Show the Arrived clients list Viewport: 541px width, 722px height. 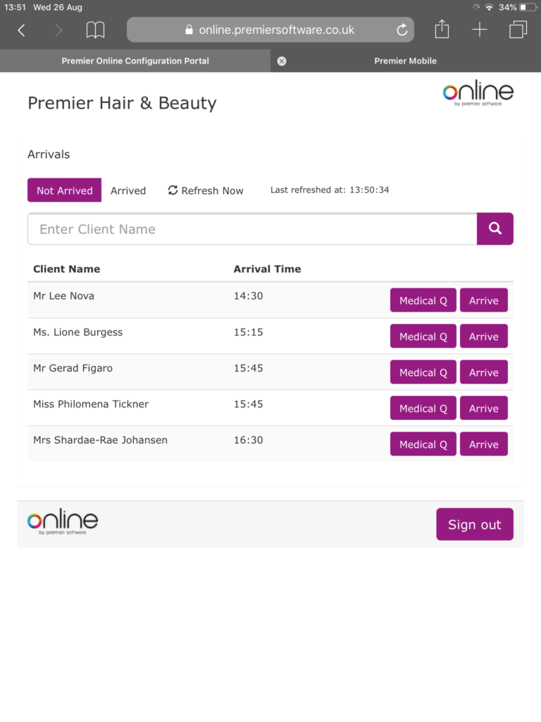[128, 190]
